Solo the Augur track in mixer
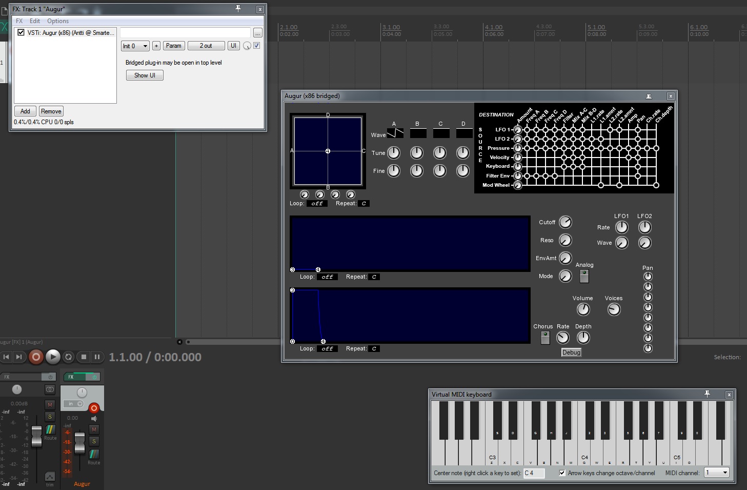This screenshot has height=490, width=747. click(94, 441)
